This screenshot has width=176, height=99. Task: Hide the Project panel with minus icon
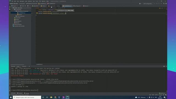point(30,6)
